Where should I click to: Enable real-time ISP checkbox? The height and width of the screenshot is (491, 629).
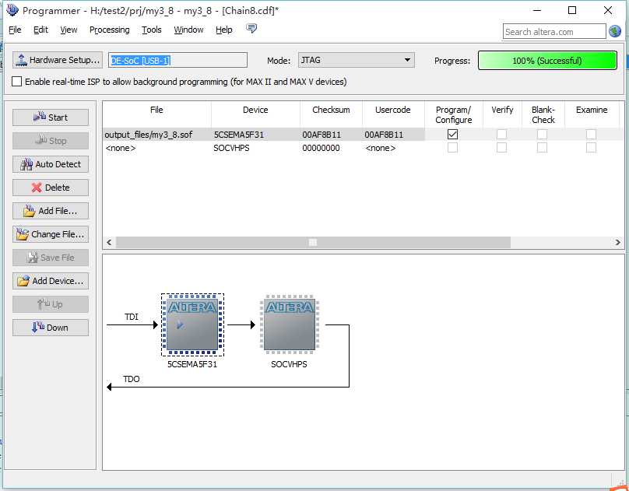click(17, 82)
